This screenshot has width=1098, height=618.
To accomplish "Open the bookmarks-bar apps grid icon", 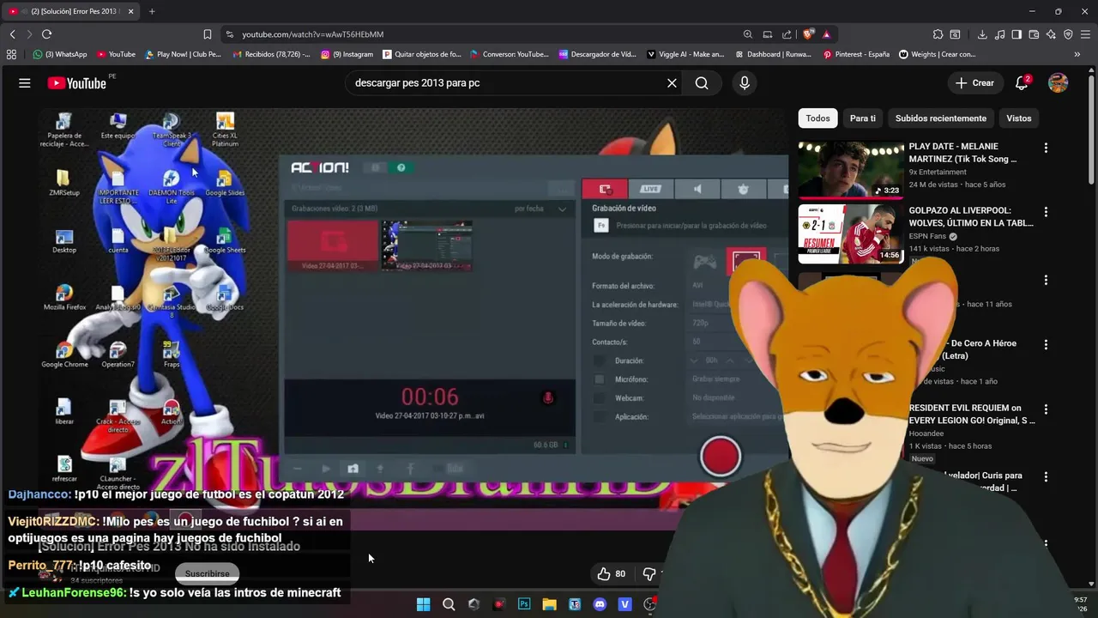I will (x=11, y=54).
